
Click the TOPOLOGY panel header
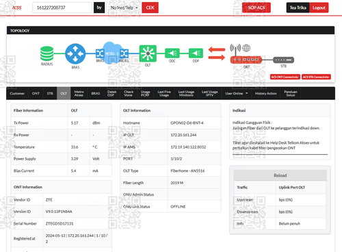coord(170,30)
